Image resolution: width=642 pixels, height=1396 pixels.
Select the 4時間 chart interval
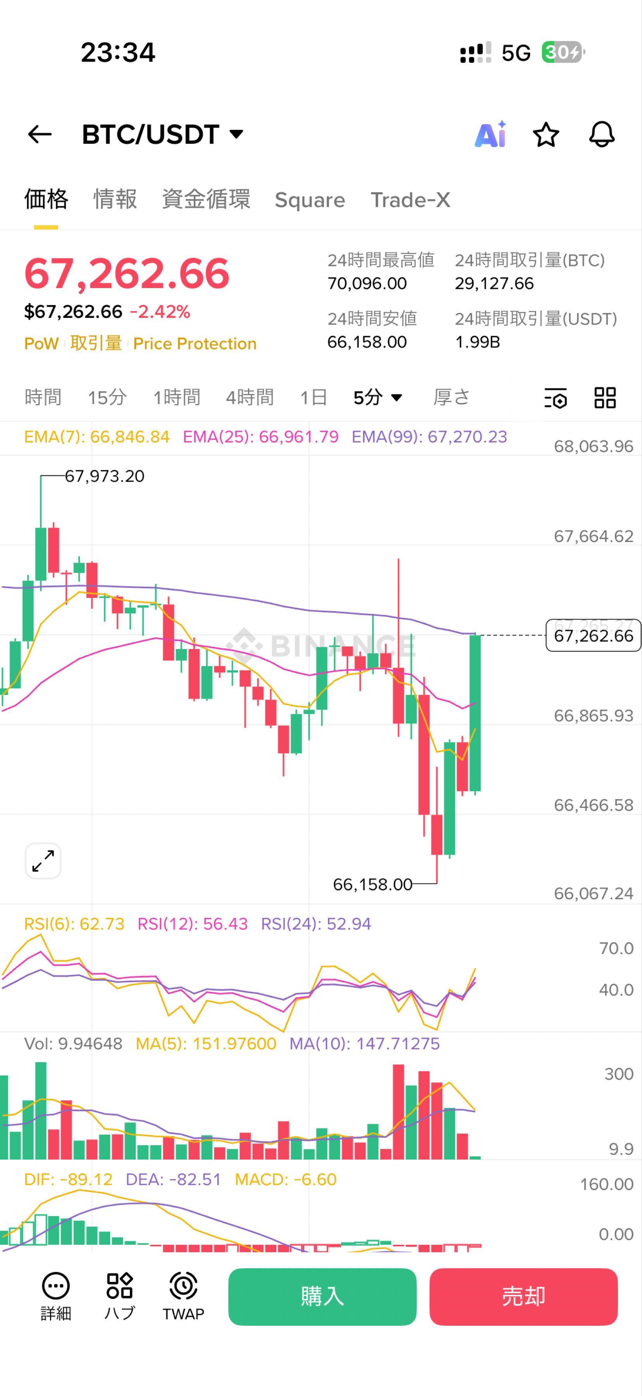tap(249, 397)
